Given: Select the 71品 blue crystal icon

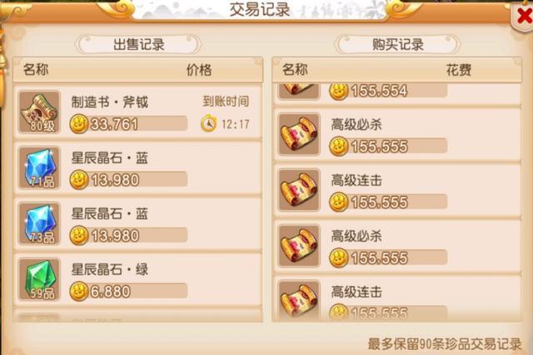Looking at the screenshot, I should [39, 168].
